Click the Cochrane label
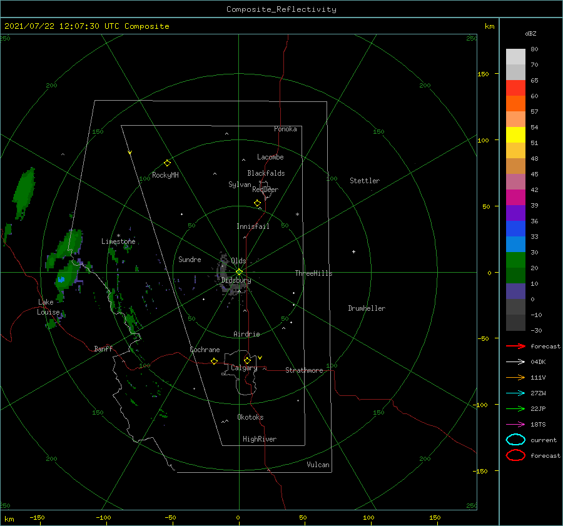This screenshot has width=563, height=526. tap(205, 350)
